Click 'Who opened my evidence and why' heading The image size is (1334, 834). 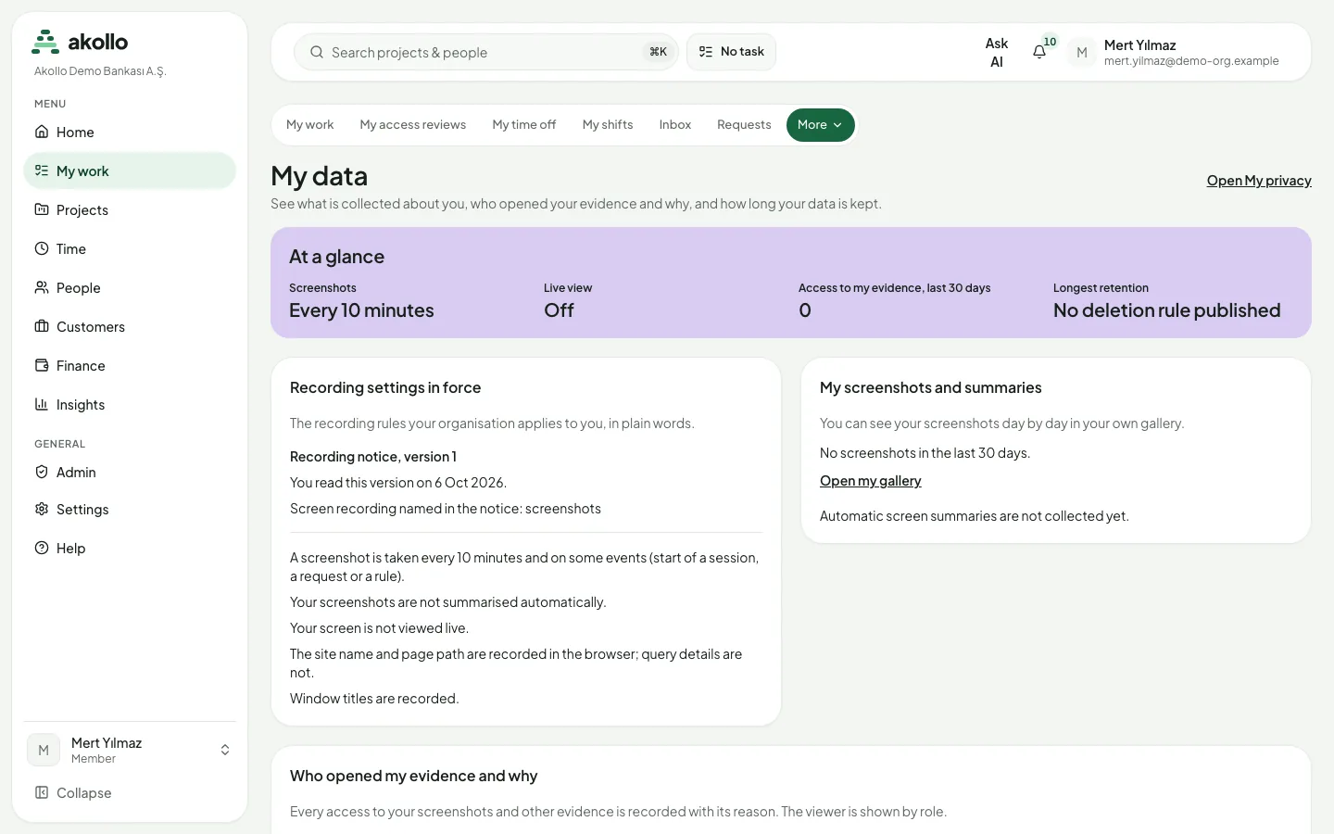click(413, 777)
